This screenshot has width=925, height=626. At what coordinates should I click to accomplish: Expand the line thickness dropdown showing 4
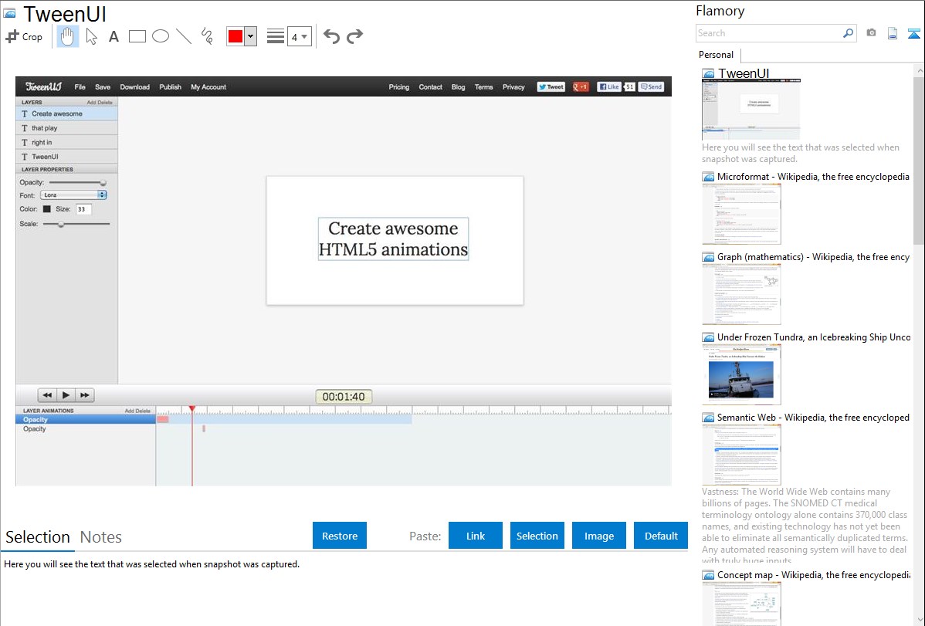point(299,36)
